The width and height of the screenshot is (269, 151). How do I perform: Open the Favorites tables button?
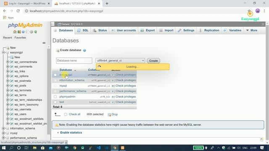pos(20,38)
